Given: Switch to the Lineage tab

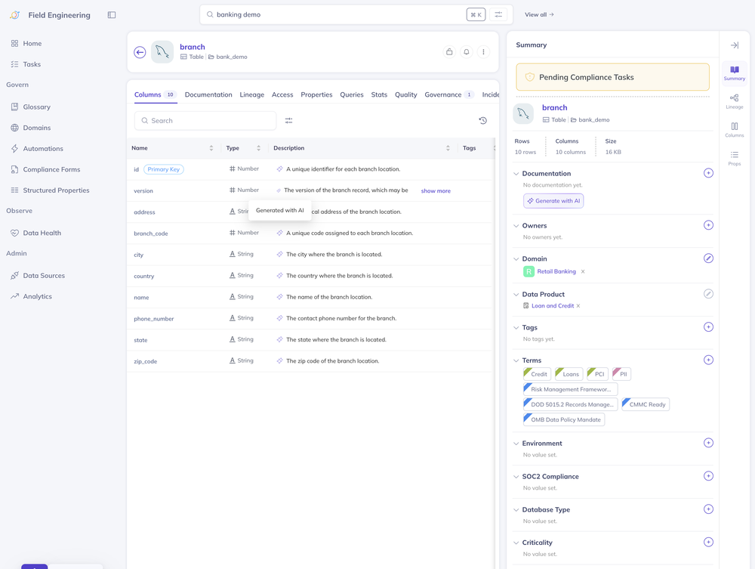Looking at the screenshot, I should coord(252,94).
